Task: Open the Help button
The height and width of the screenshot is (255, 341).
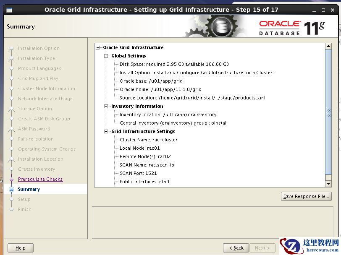Action: (x=21, y=248)
